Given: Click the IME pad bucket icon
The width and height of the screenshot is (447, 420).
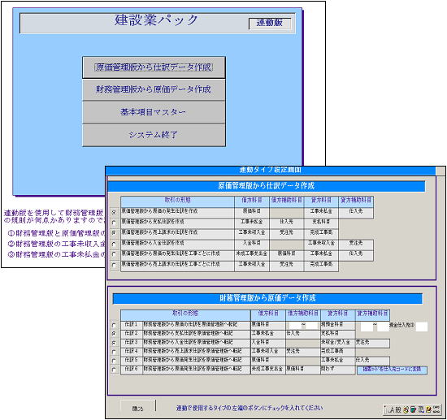Looking at the screenshot, I should pos(414,409).
